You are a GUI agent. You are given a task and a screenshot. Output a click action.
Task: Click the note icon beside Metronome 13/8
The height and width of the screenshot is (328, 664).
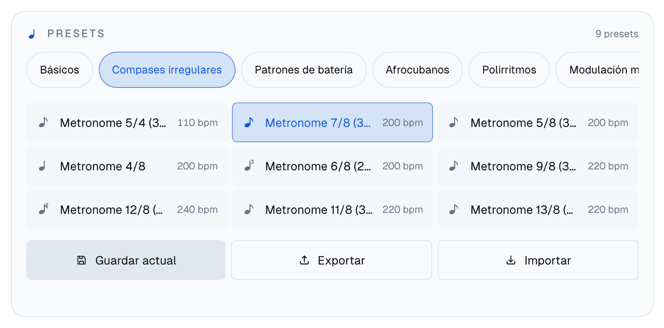pyautogui.click(x=454, y=210)
